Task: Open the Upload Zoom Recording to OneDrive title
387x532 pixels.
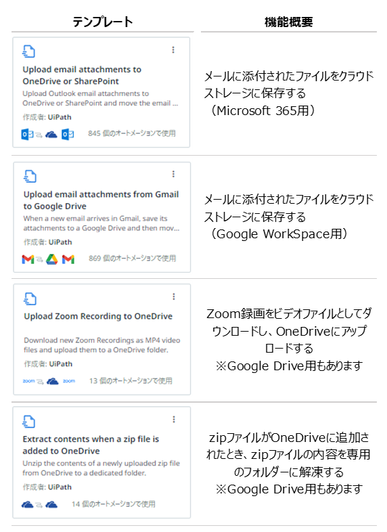Action: tap(98, 316)
